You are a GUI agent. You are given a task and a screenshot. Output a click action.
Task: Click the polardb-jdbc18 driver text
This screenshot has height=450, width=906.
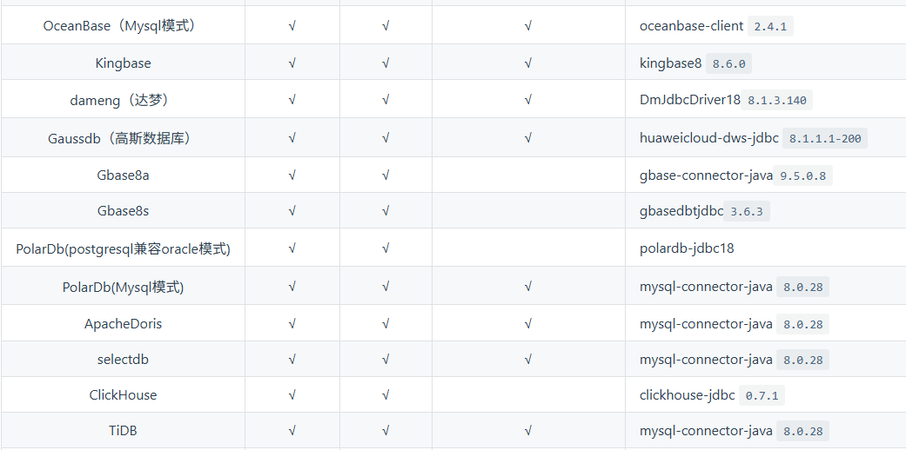click(x=687, y=248)
